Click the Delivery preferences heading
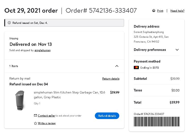This screenshot has height=135, width=192. coord(150,50)
